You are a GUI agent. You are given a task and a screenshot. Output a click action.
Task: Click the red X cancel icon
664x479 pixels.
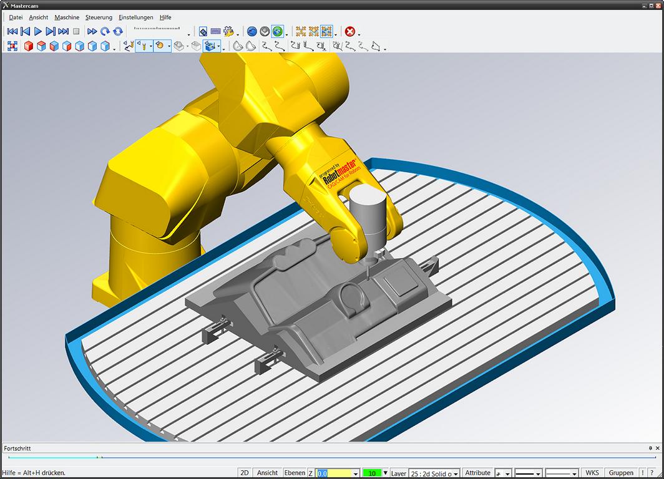pyautogui.click(x=349, y=31)
